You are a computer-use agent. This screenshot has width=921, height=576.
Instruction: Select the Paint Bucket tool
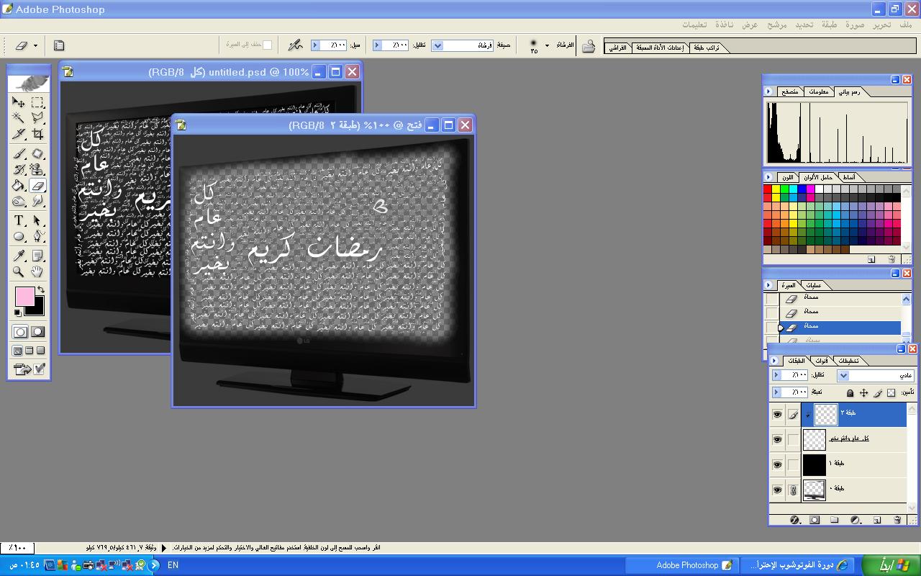19,186
